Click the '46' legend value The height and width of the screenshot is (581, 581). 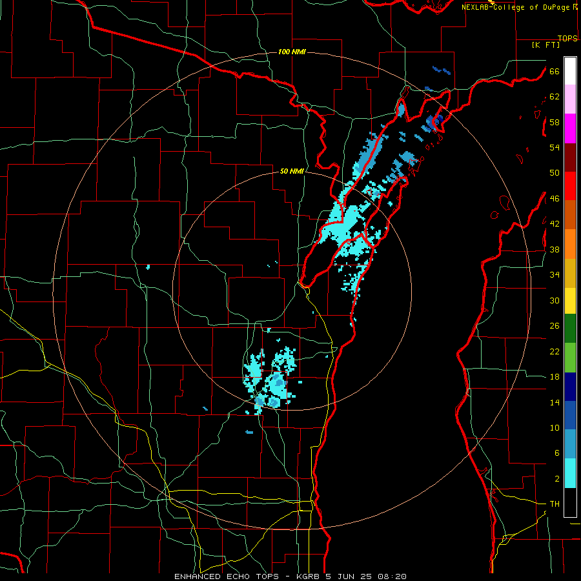(x=555, y=199)
